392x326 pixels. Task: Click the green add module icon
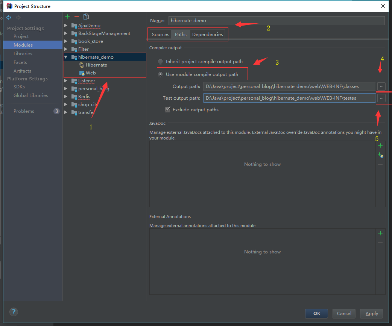[67, 17]
